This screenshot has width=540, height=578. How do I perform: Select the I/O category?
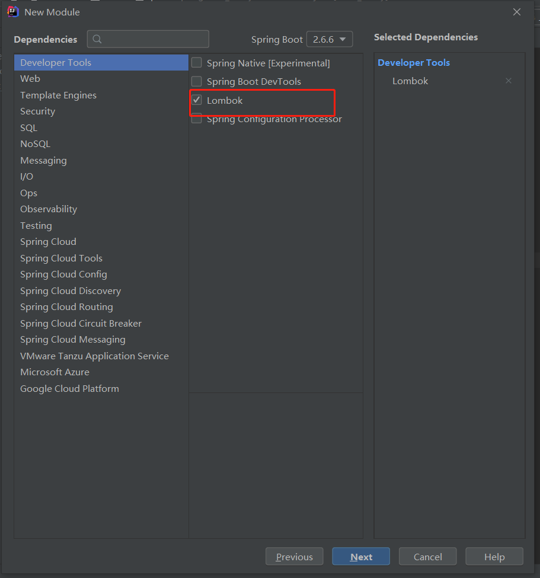[101, 177]
